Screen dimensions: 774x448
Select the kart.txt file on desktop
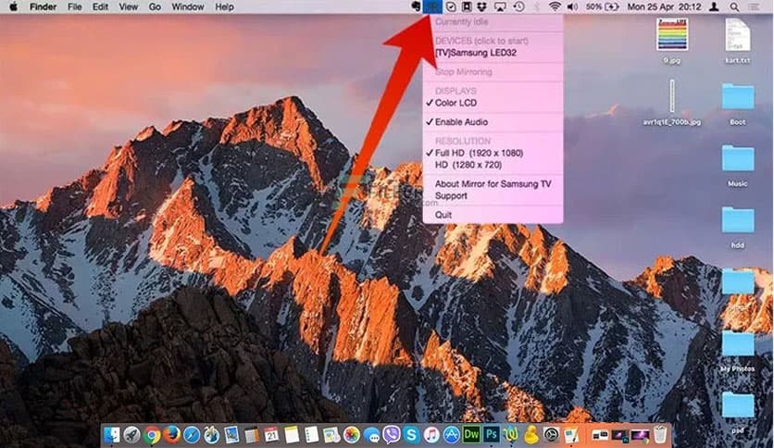pyautogui.click(x=738, y=41)
